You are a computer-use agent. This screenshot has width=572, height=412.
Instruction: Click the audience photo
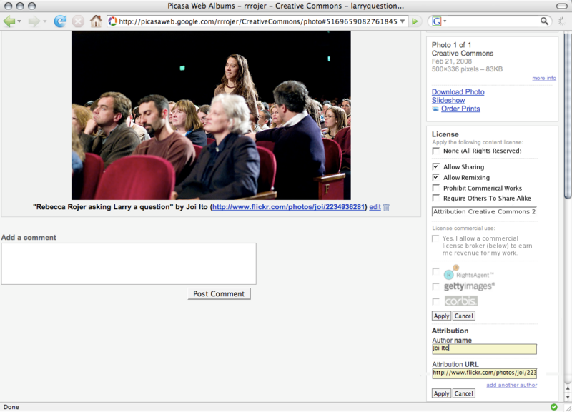pos(211,115)
